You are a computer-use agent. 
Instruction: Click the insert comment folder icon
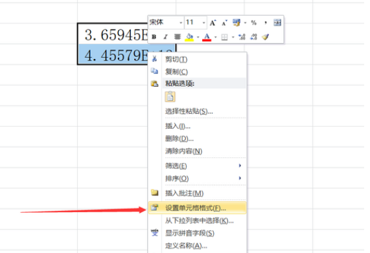tap(155, 193)
